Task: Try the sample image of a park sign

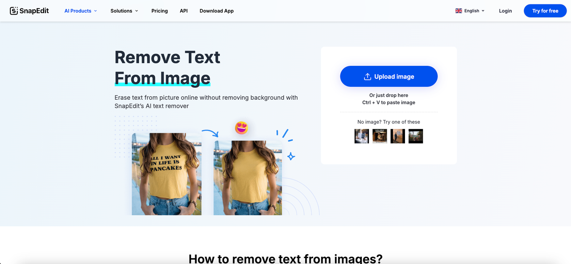Action: (416, 136)
